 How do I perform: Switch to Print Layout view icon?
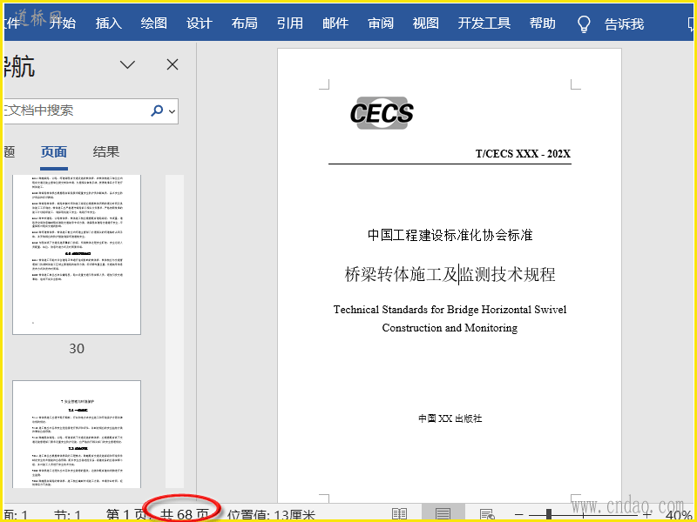(x=443, y=514)
